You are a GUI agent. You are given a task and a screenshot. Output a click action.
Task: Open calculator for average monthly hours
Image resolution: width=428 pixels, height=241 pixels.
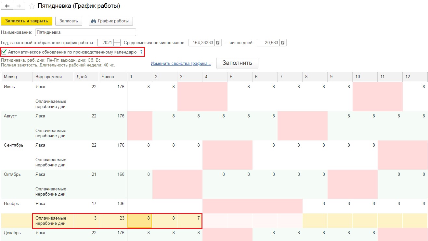pos(218,42)
